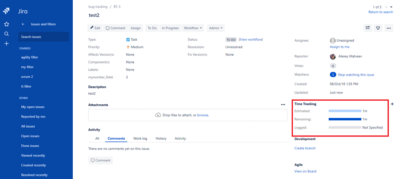Open my filter in sidebar
The height and width of the screenshot is (179, 401).
(x=27, y=67)
